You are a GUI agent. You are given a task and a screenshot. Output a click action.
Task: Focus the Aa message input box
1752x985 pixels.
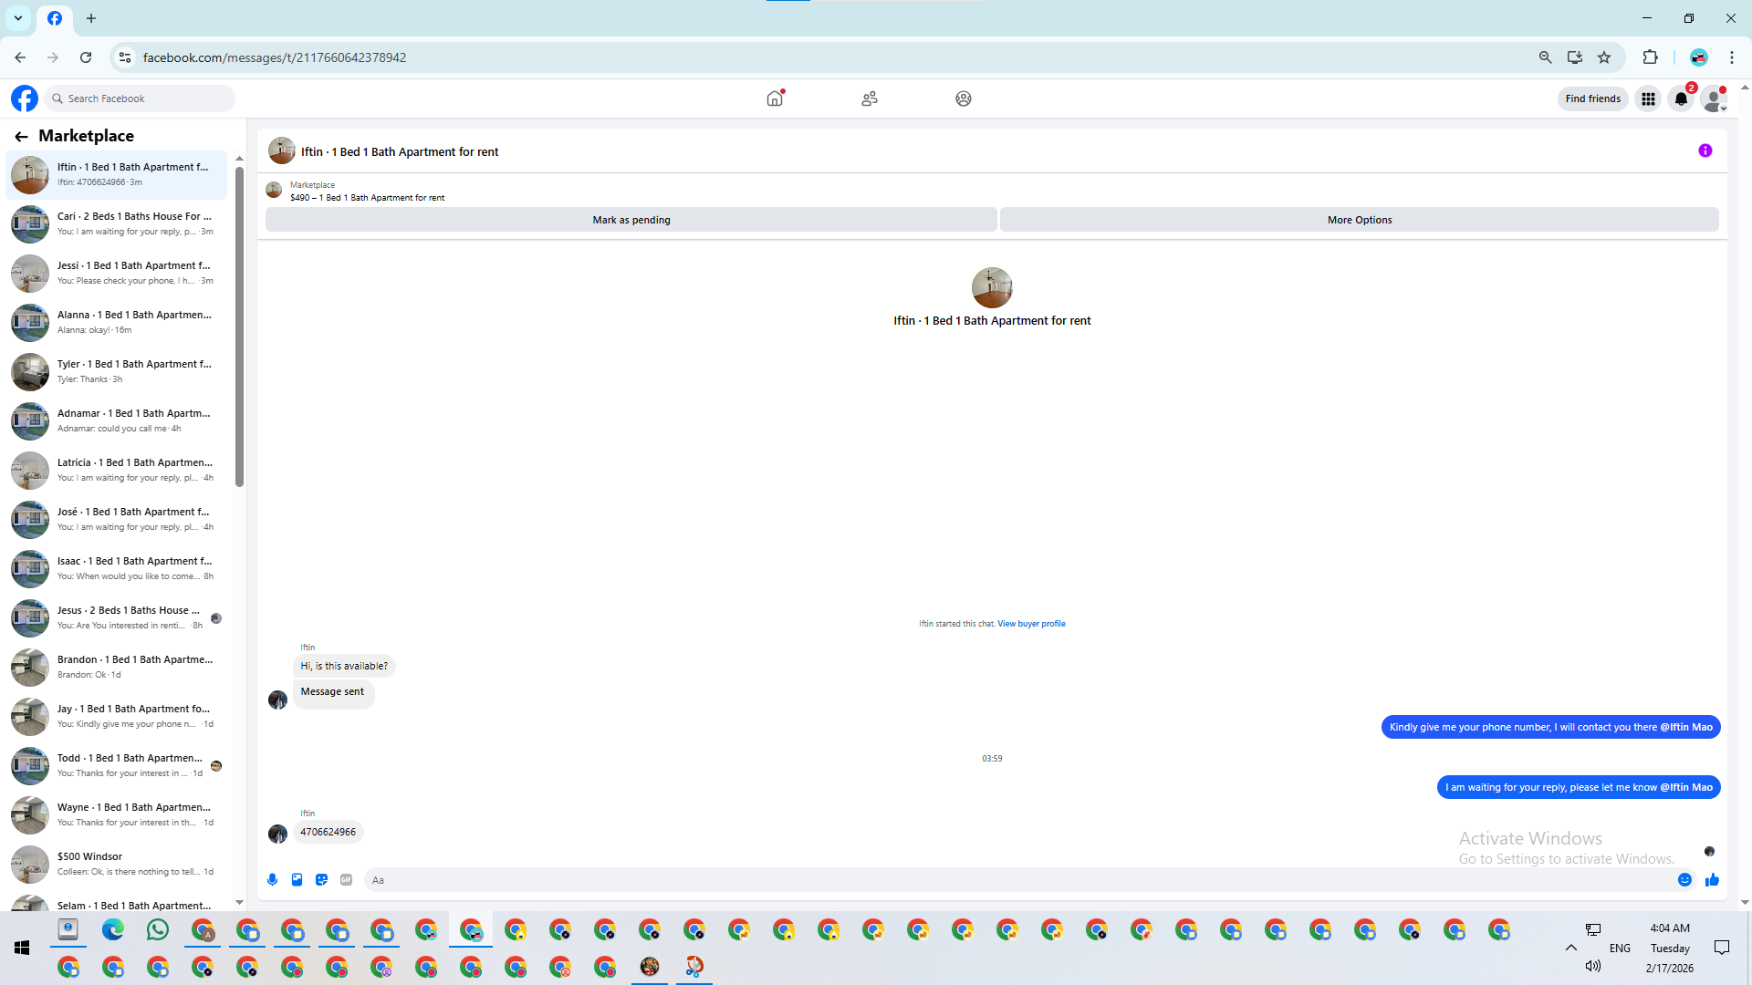[x=1020, y=880]
